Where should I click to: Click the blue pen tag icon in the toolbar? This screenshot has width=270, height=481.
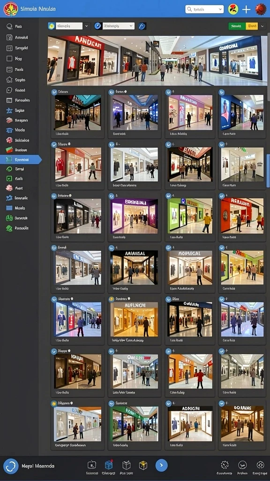[142, 26]
